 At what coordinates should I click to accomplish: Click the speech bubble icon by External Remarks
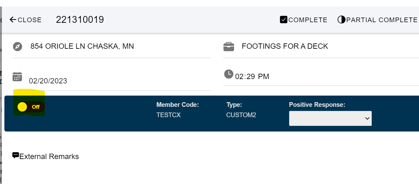pyautogui.click(x=16, y=155)
